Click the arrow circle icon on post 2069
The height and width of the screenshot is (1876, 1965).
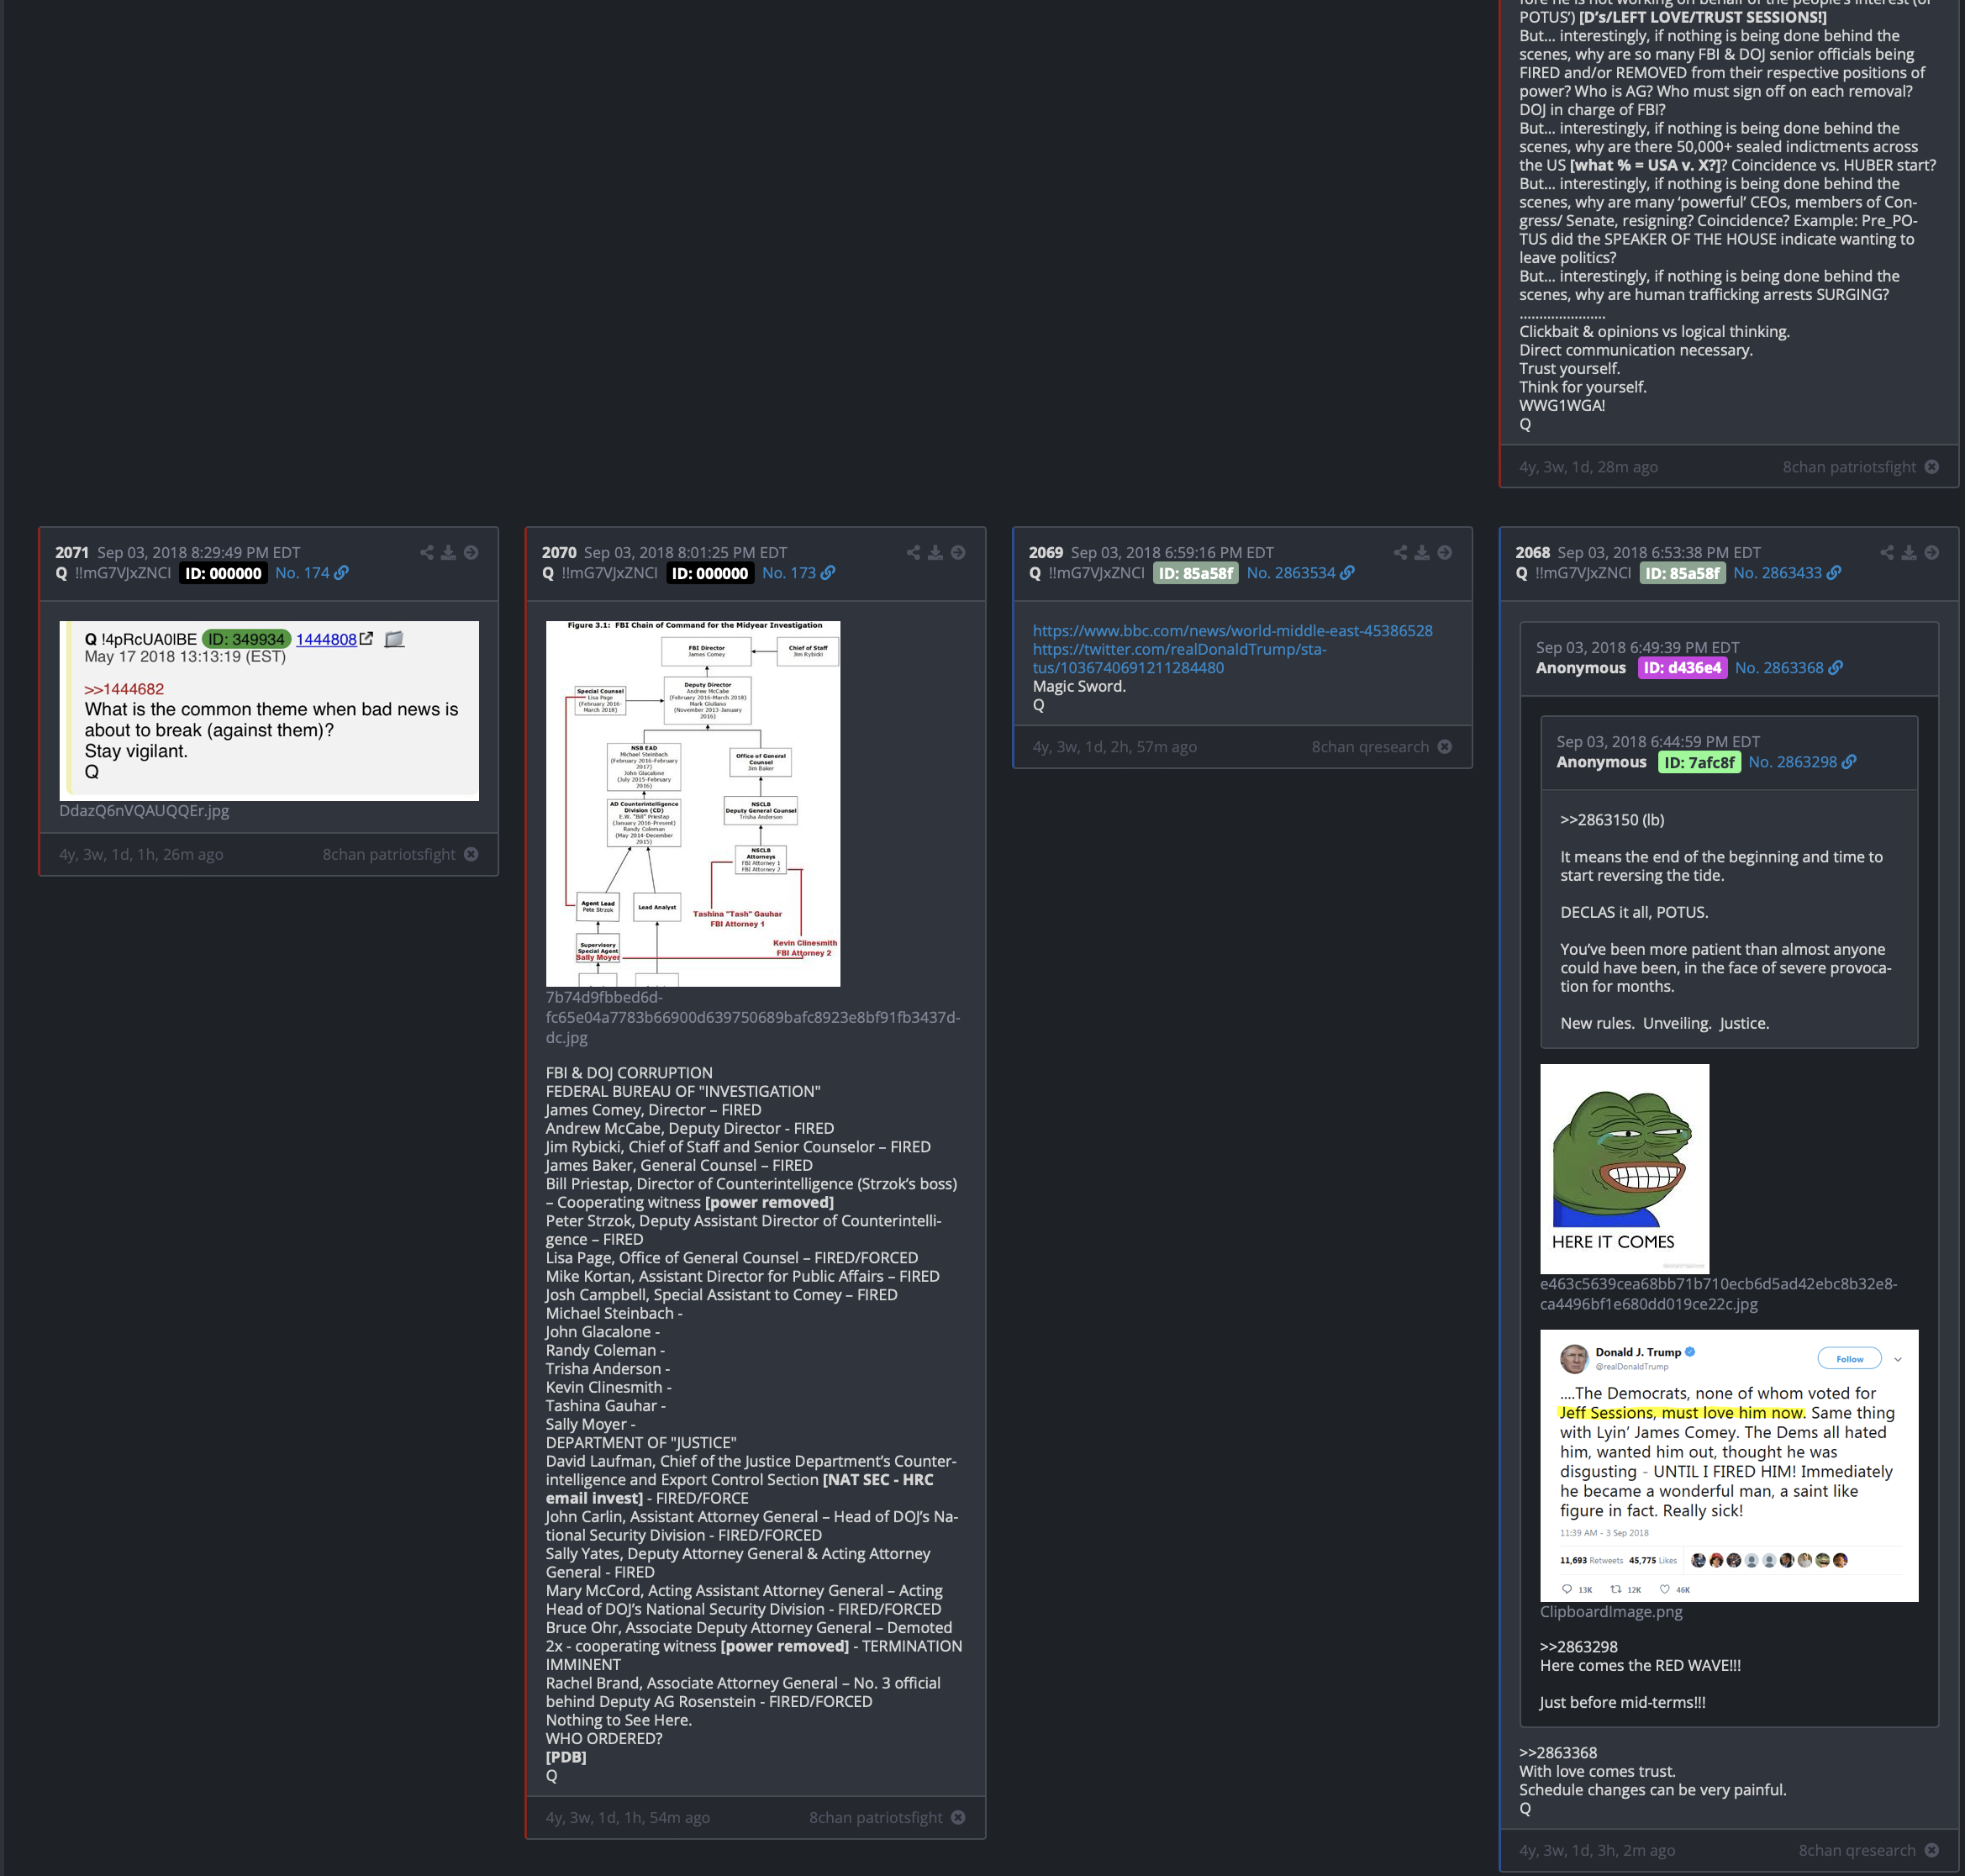(1445, 552)
